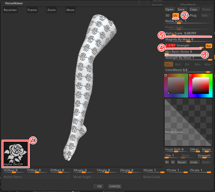The width and height of the screenshot is (215, 192).
Task: Undo the last noise curve change
Action: tap(194, 162)
